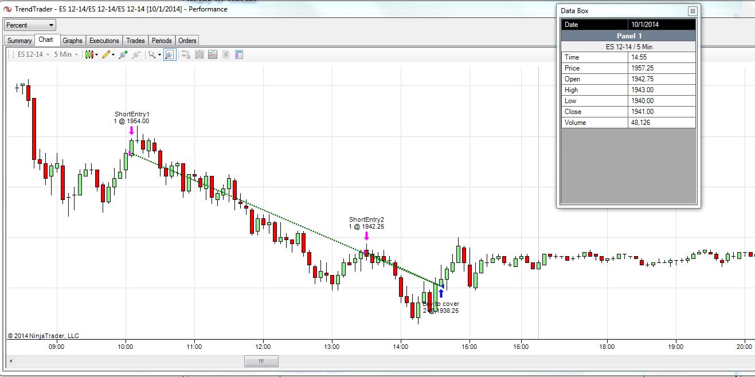Toggle the zoom frame tool button
755x377 pixels.
(x=170, y=54)
